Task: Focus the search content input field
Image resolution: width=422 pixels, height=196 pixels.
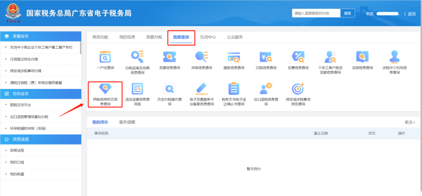Action: coord(316,13)
